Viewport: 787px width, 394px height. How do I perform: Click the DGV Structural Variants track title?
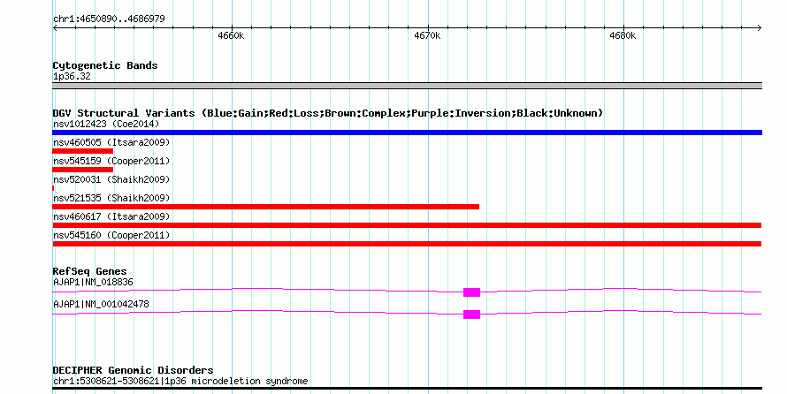(328, 113)
